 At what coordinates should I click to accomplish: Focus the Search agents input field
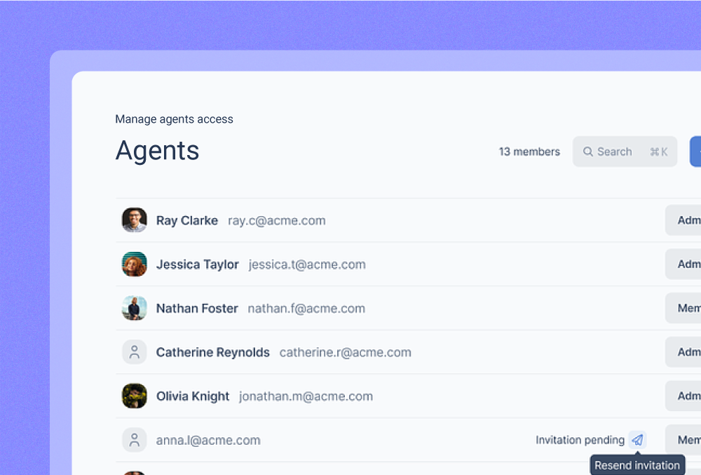624,152
